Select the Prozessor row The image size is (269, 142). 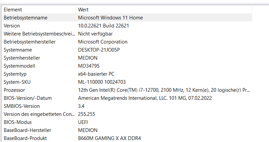point(14,90)
